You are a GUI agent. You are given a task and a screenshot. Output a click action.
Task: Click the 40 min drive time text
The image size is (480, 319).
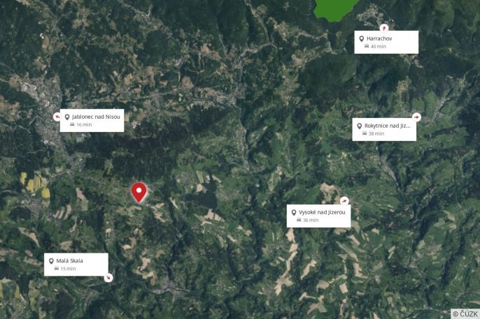379,46
